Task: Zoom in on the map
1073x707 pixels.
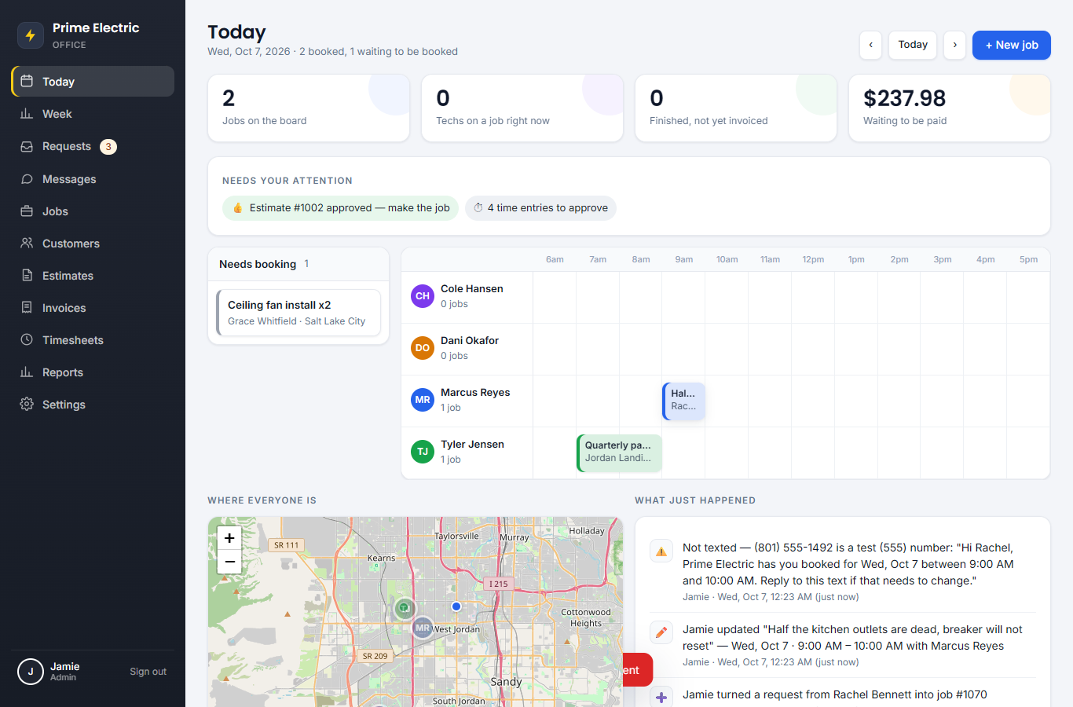Action: point(229,538)
